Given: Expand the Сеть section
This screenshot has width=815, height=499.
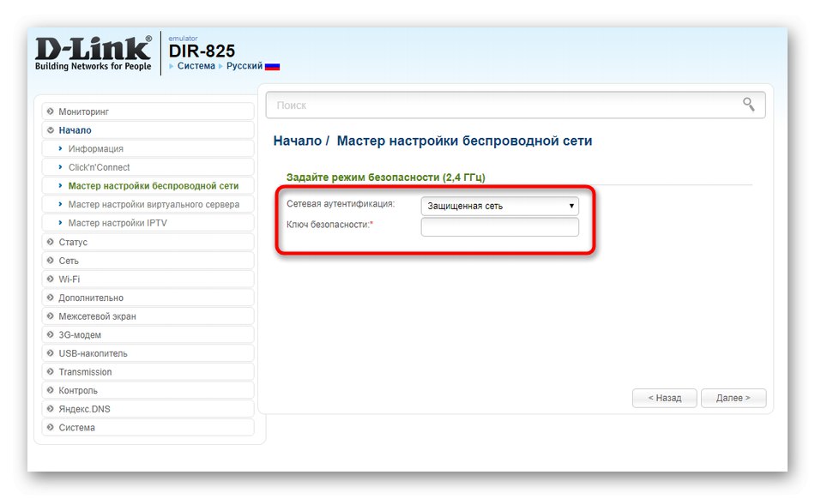Looking at the screenshot, I should (148, 261).
